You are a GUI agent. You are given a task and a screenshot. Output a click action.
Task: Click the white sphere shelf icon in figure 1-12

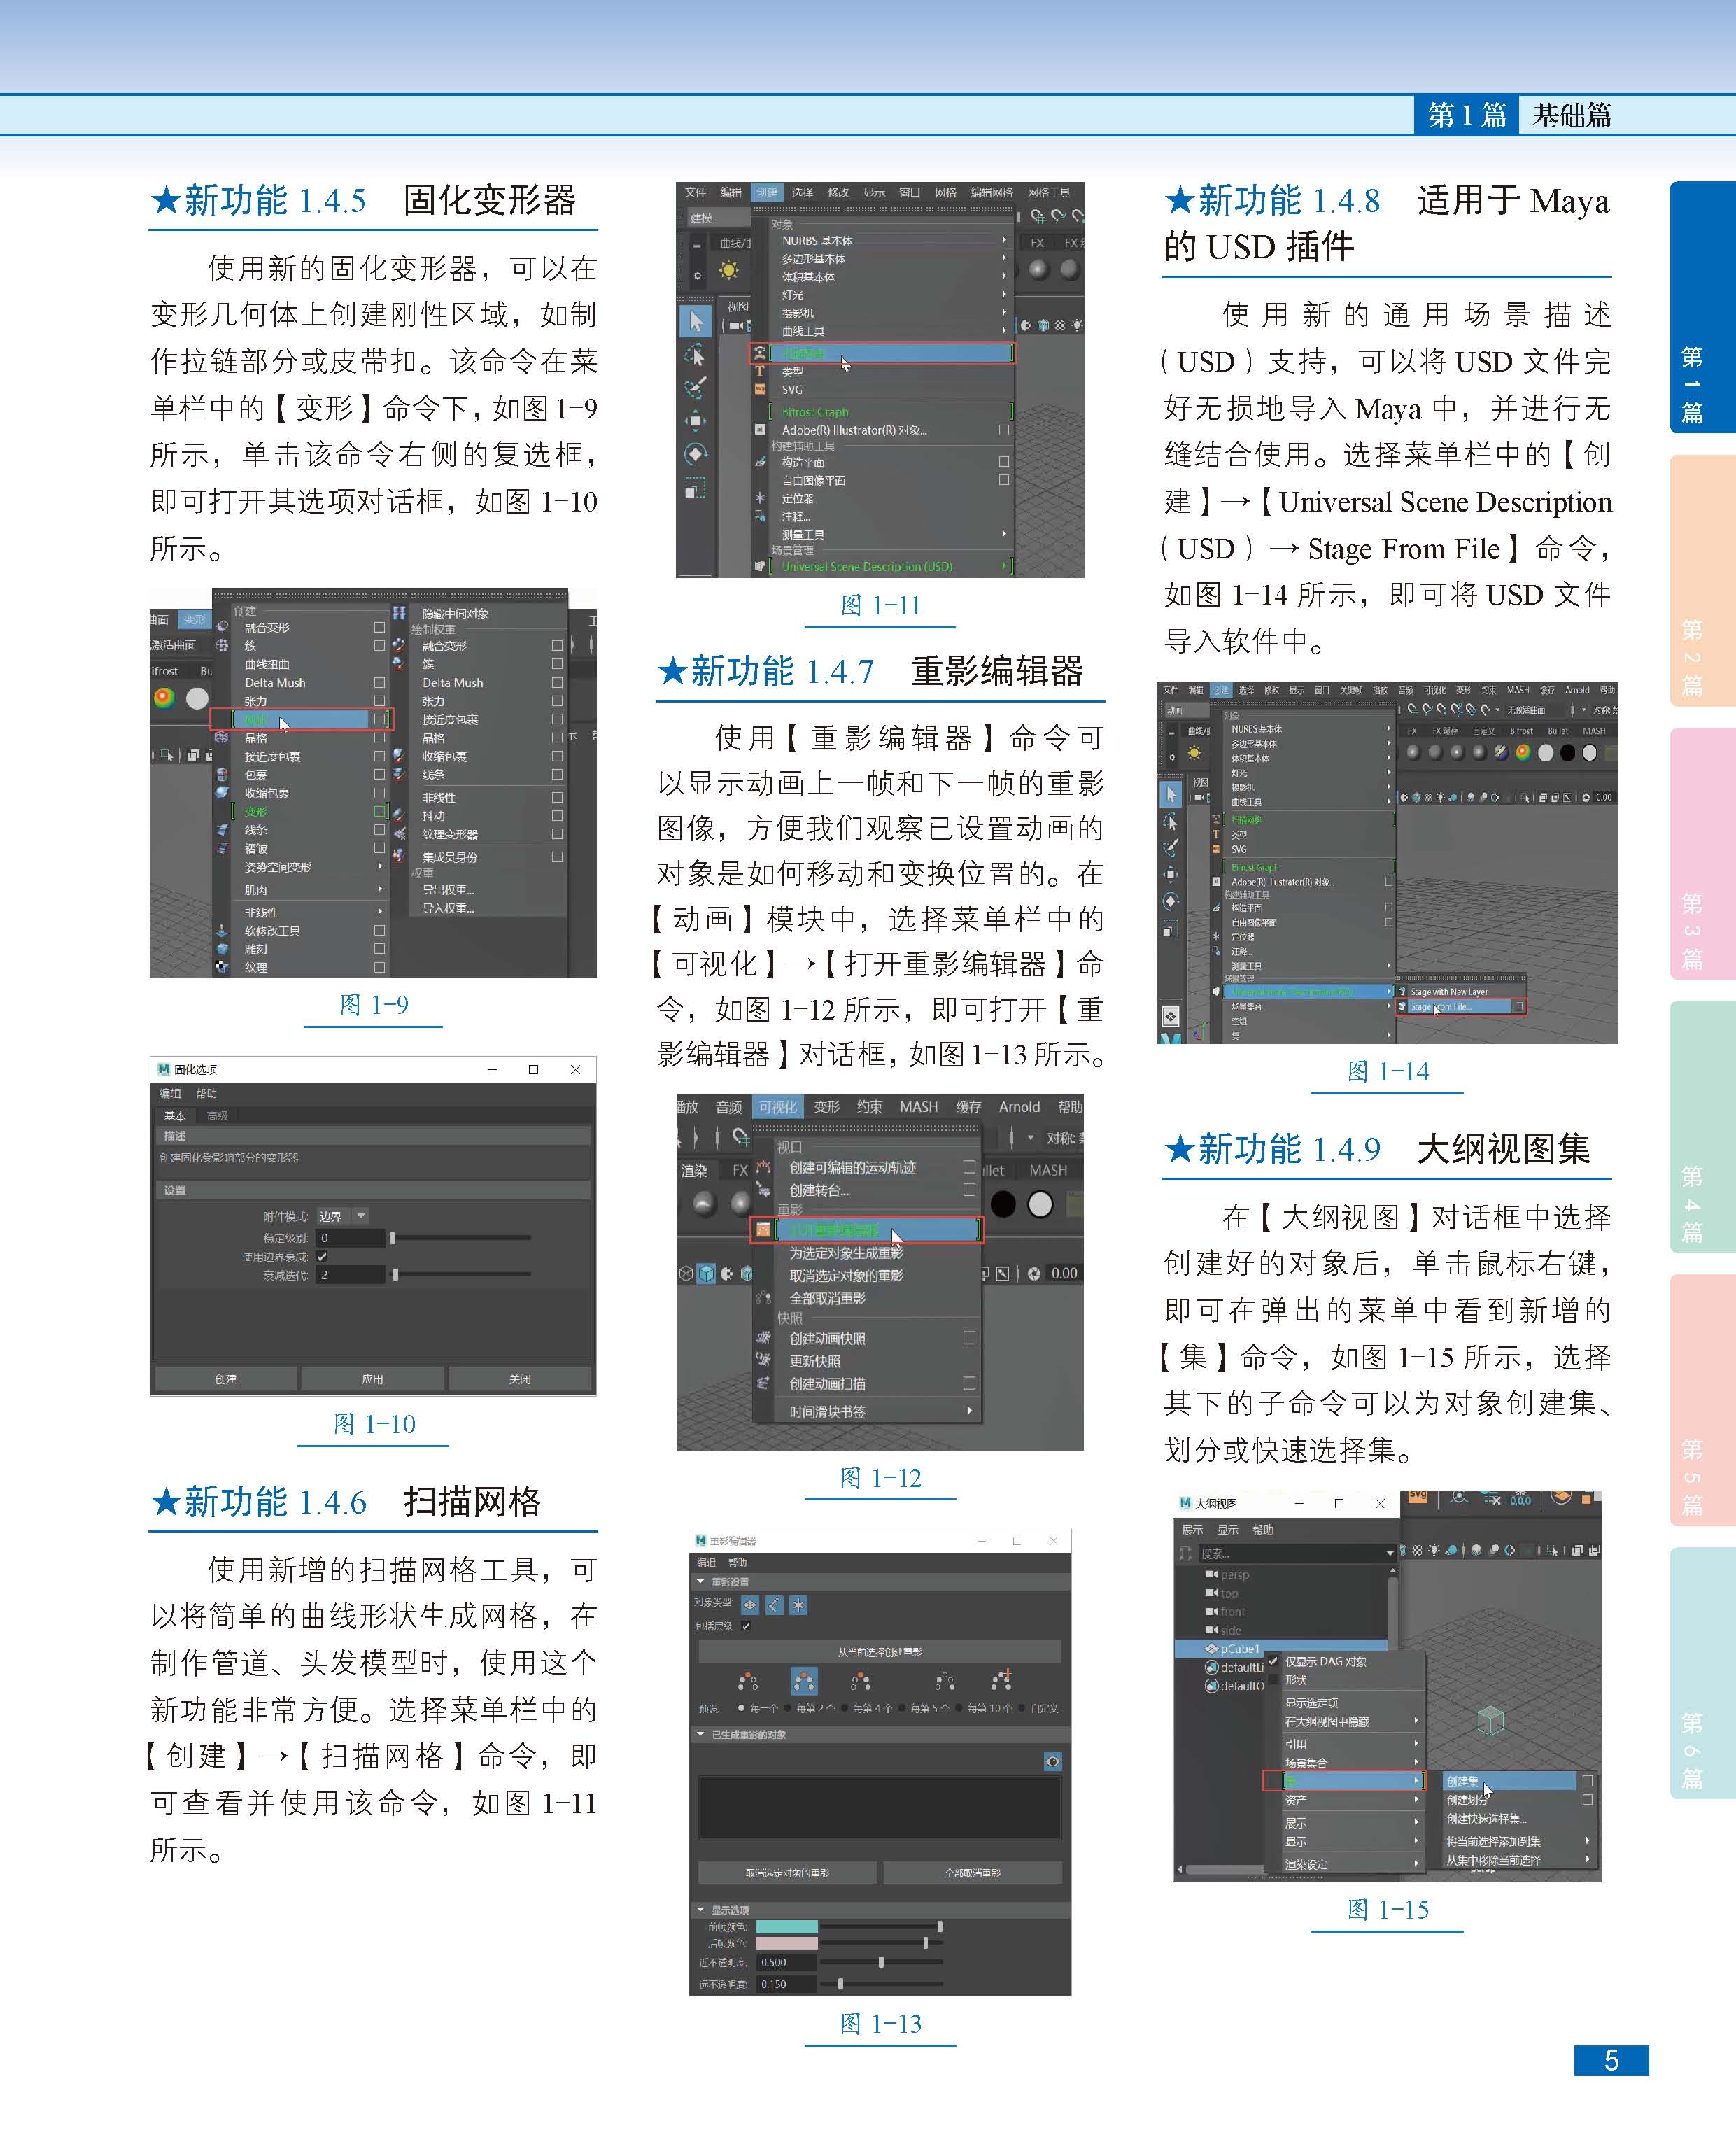pyautogui.click(x=1041, y=1205)
